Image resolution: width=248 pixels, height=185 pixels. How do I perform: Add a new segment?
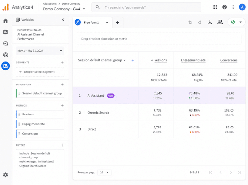pyautogui.click(x=62, y=62)
